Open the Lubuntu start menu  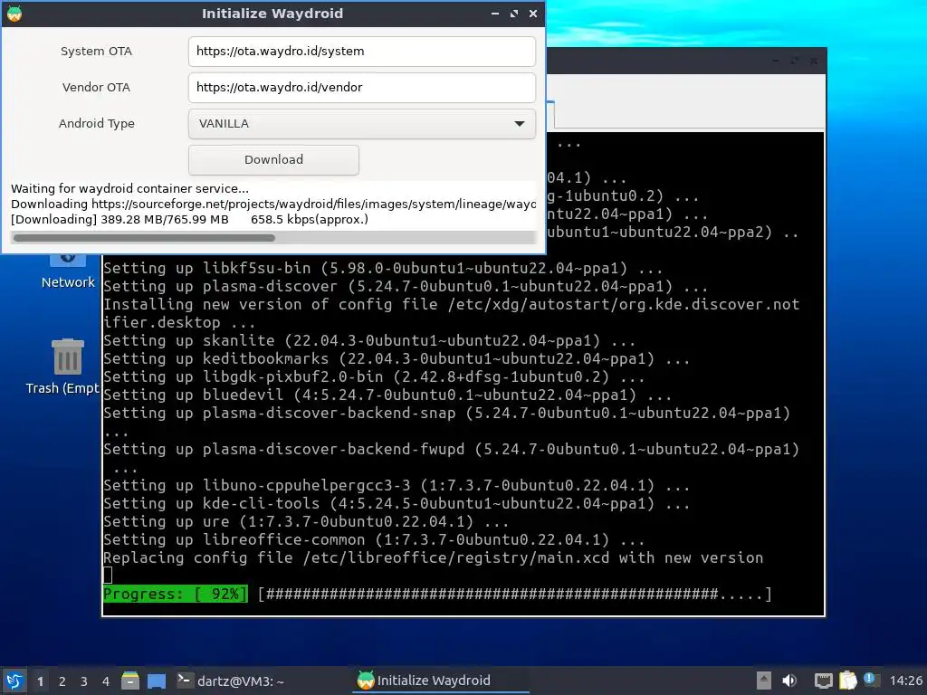[x=14, y=681]
